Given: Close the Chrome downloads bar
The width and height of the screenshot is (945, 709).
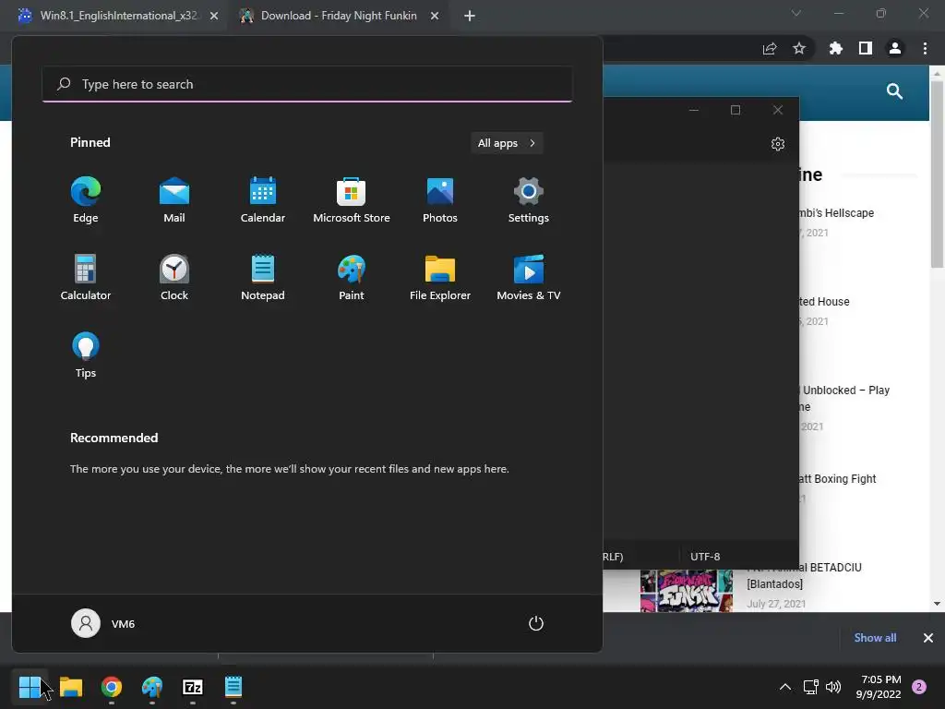Looking at the screenshot, I should (x=928, y=638).
